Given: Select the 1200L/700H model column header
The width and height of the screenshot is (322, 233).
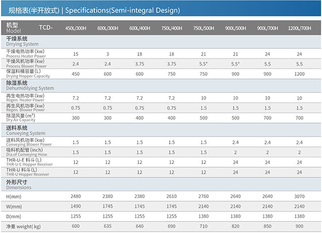Looking at the screenshot, I should (299, 28).
